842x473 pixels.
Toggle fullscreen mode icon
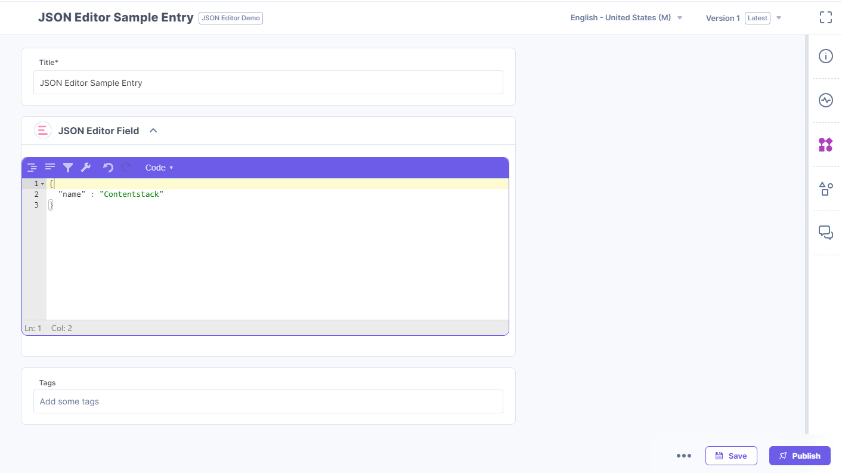[x=825, y=17]
